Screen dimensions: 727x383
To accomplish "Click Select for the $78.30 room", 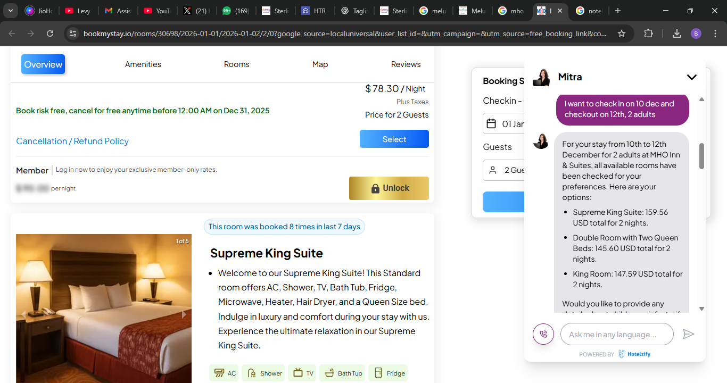I will click(394, 139).
